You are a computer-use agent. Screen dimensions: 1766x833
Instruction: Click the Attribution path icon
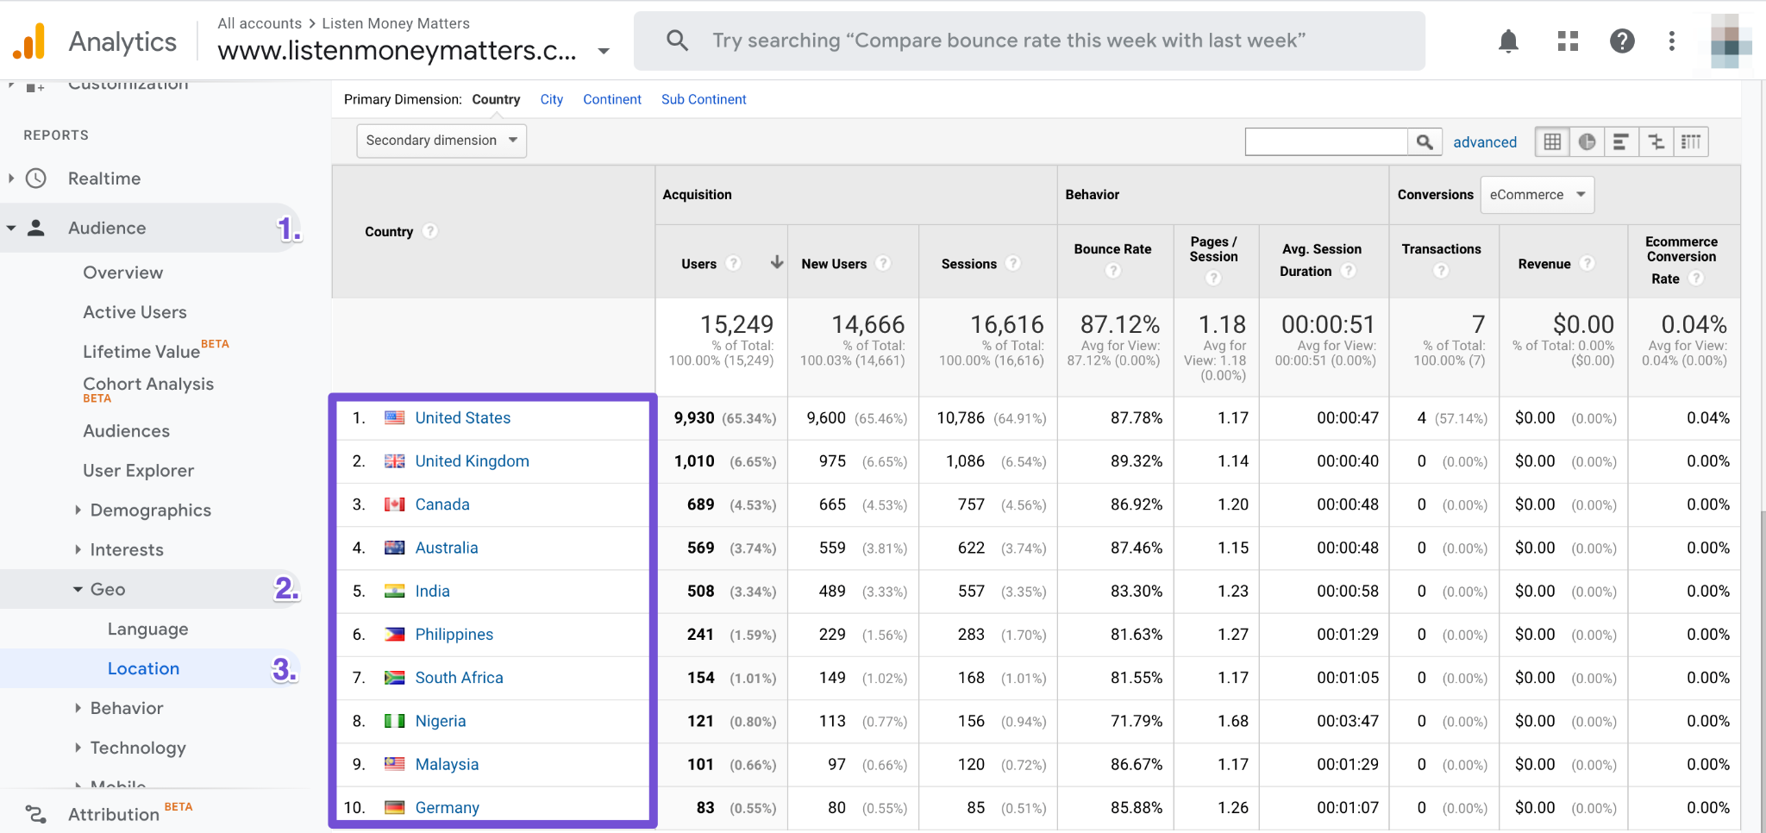[36, 814]
